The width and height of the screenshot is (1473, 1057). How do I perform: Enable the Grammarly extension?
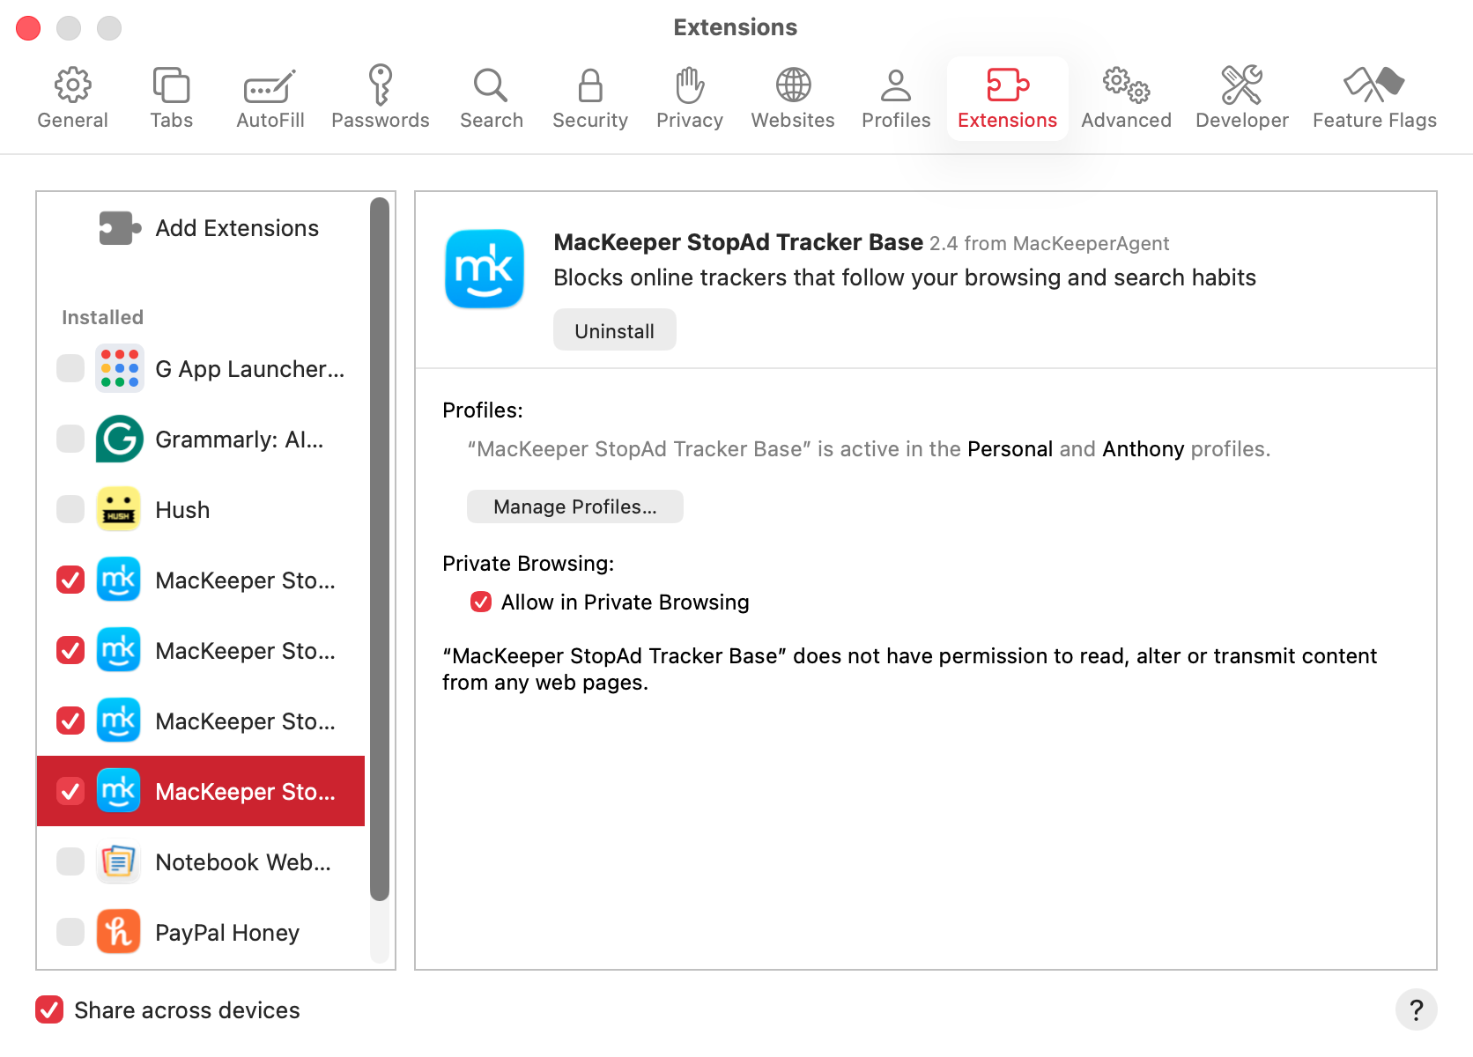70,439
